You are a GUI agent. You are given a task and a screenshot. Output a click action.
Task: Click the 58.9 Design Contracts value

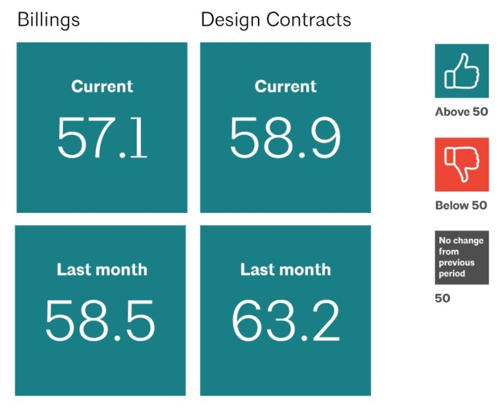click(285, 138)
